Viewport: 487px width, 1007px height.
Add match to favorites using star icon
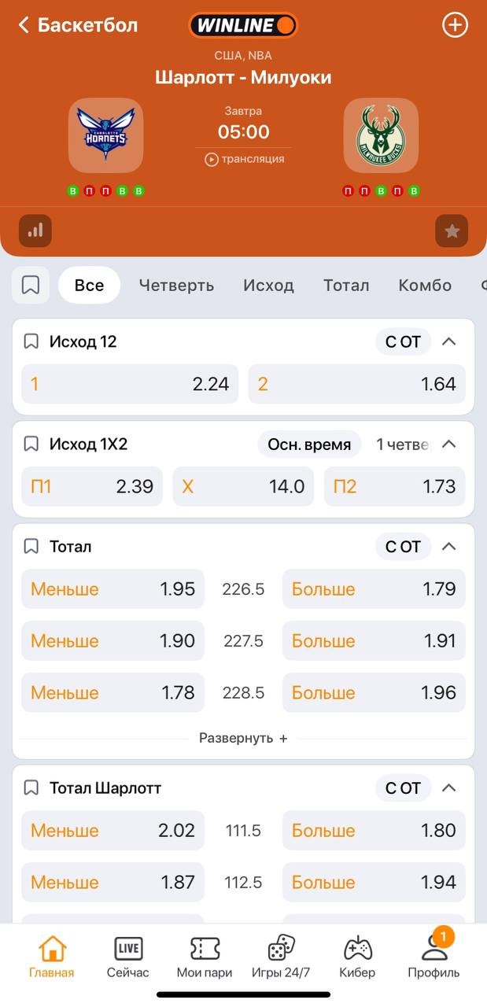tap(452, 231)
